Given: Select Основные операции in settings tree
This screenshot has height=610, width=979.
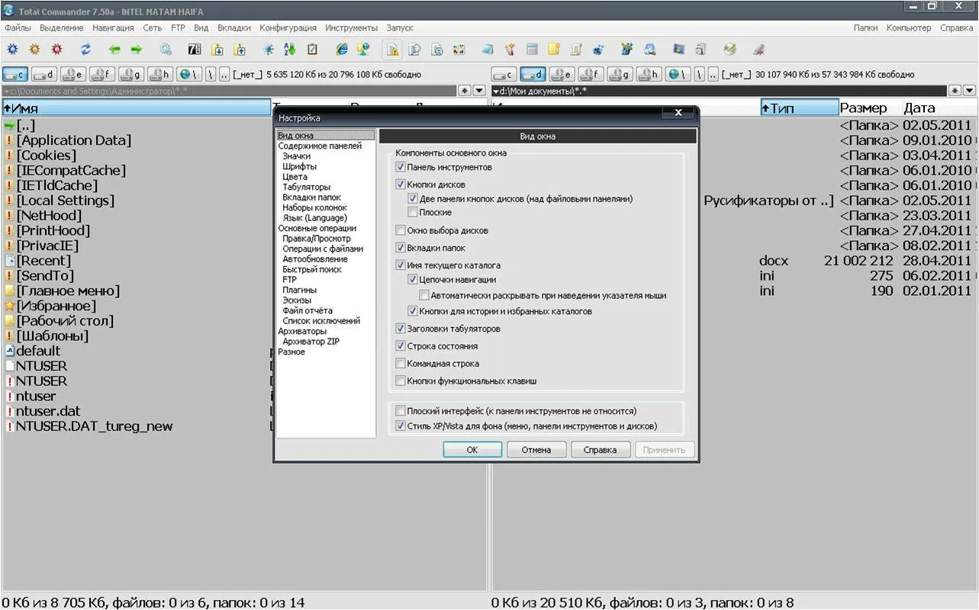Looking at the screenshot, I should click(317, 229).
